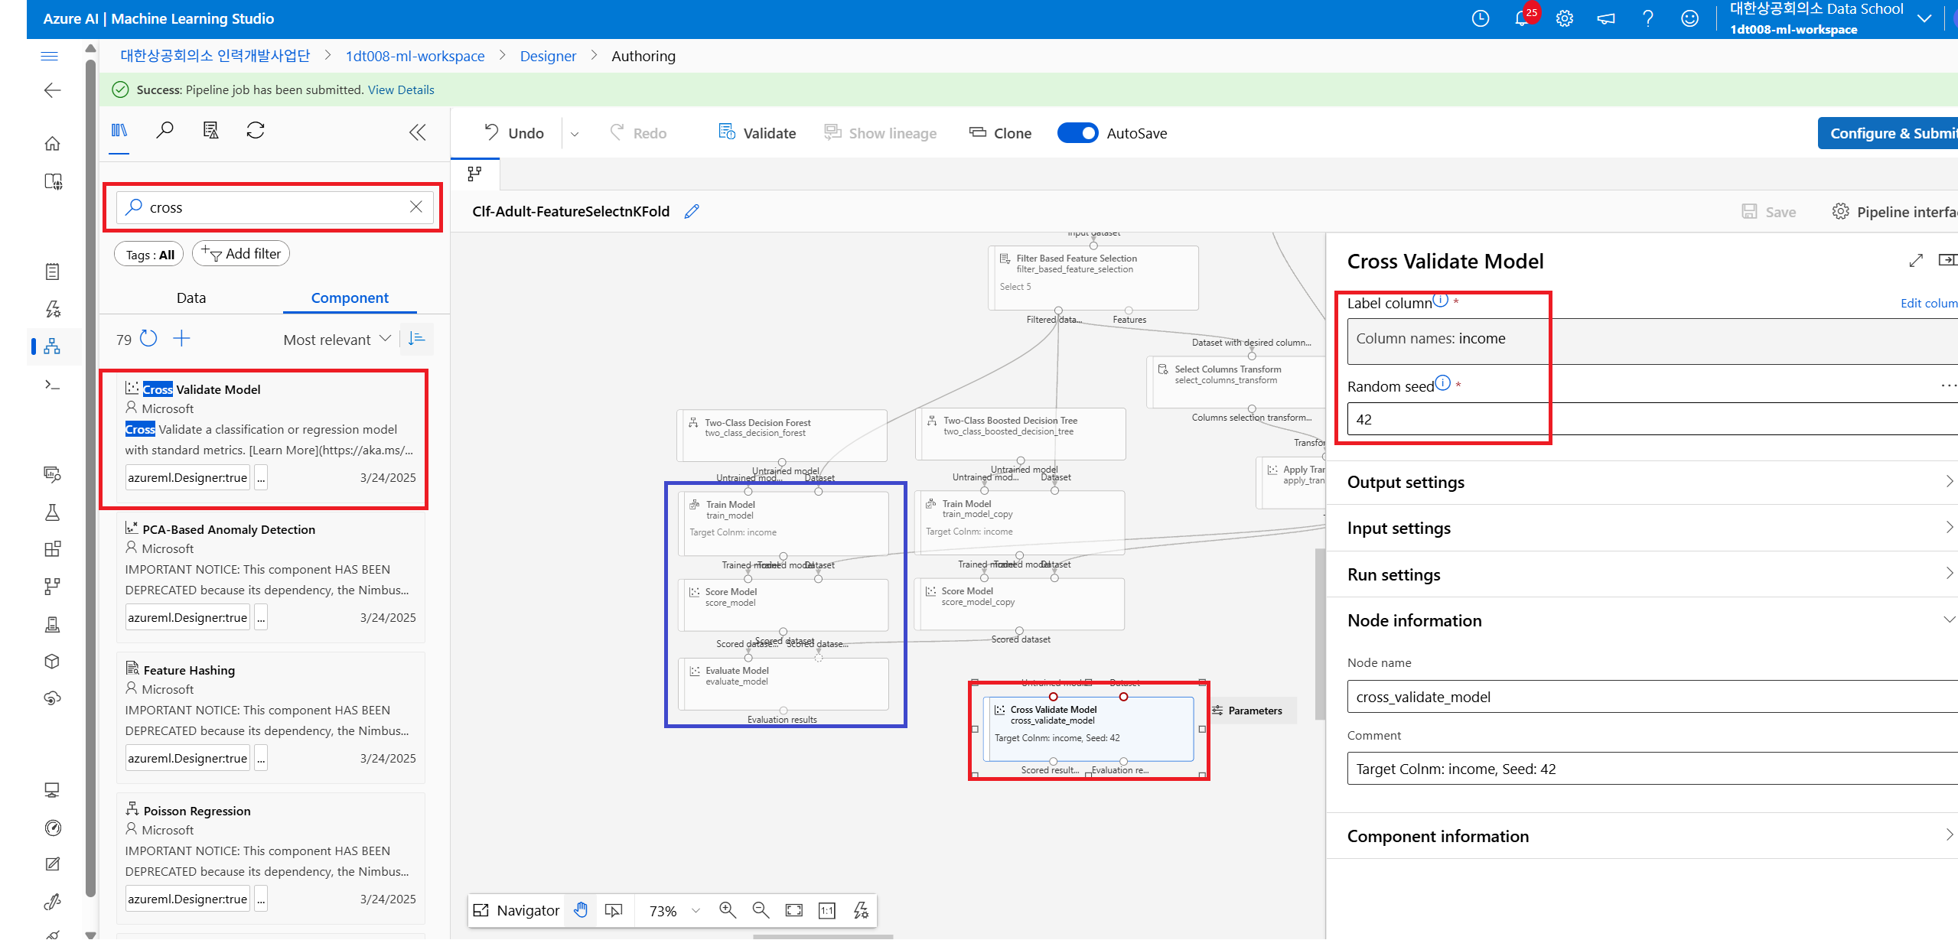1958x940 pixels.
Task: Open the View Details link
Action: 401,89
